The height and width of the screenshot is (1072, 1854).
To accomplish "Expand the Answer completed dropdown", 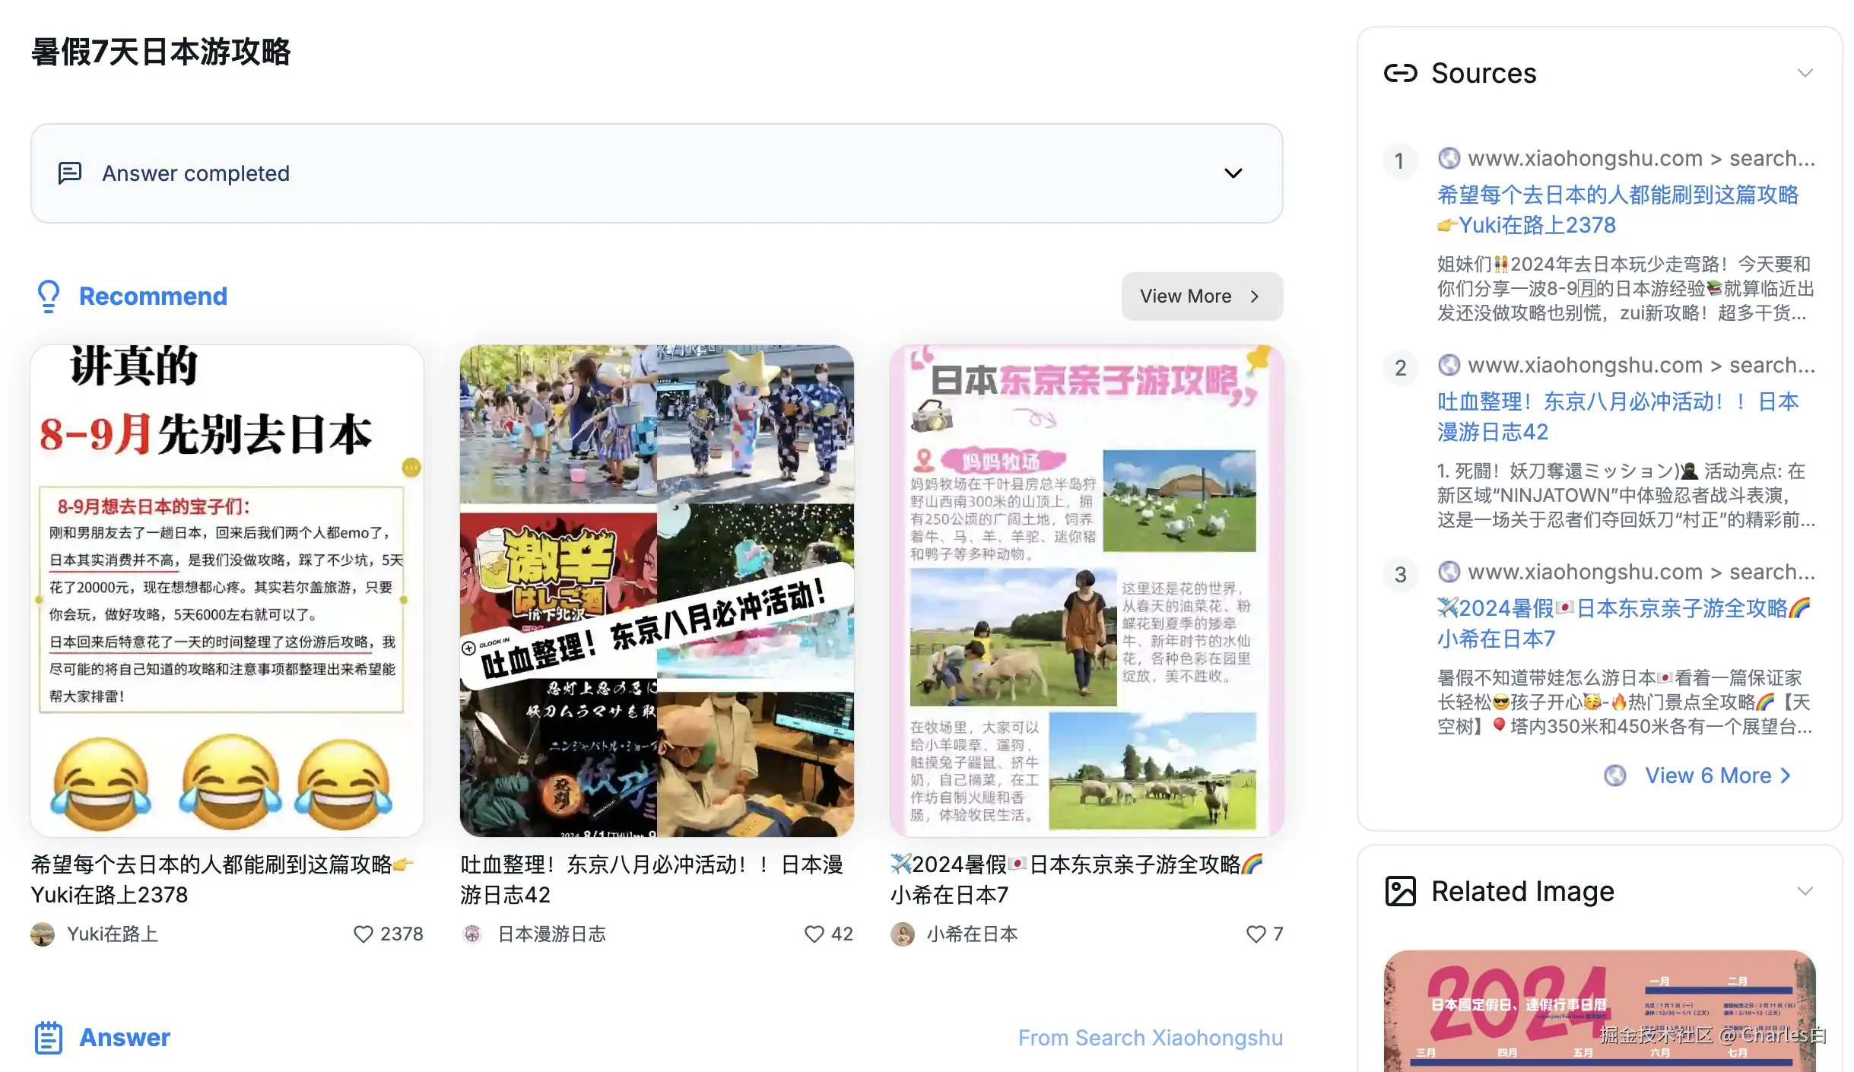I will click(1233, 173).
